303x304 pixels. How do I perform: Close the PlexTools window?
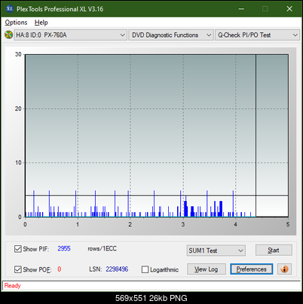[x=289, y=9]
